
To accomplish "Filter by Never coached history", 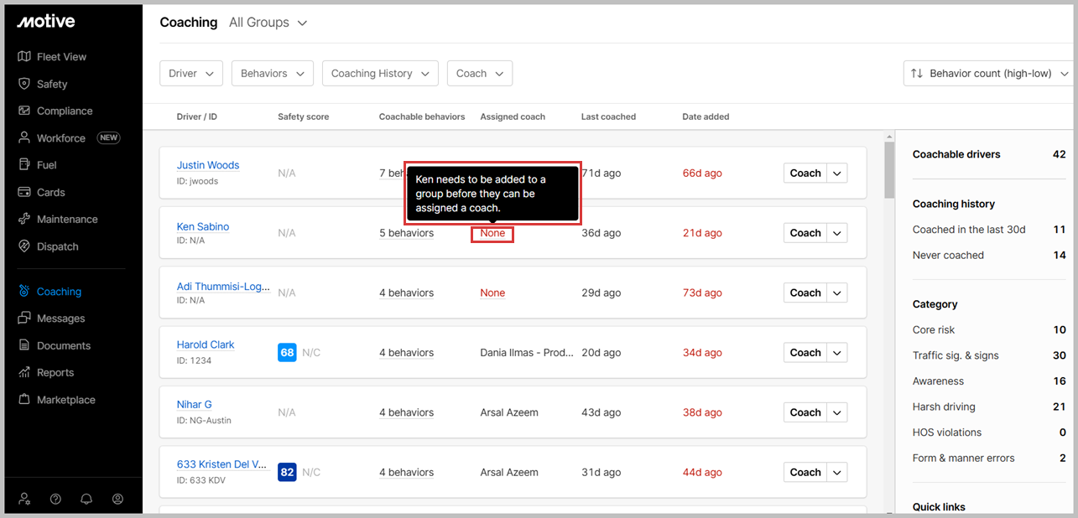I will 989,255.
